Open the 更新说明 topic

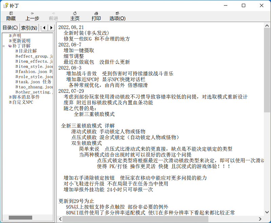pos(21,41)
